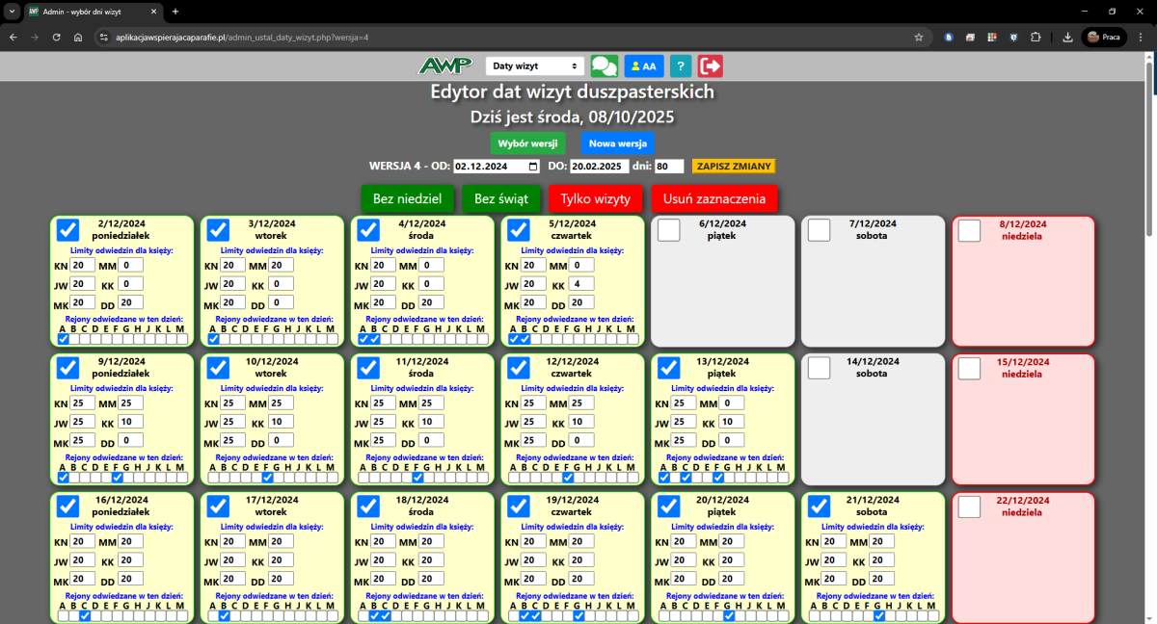Viewport: 1157px width, 624px height.
Task: Open the browser extensions puzzle icon
Action: 1036,37
